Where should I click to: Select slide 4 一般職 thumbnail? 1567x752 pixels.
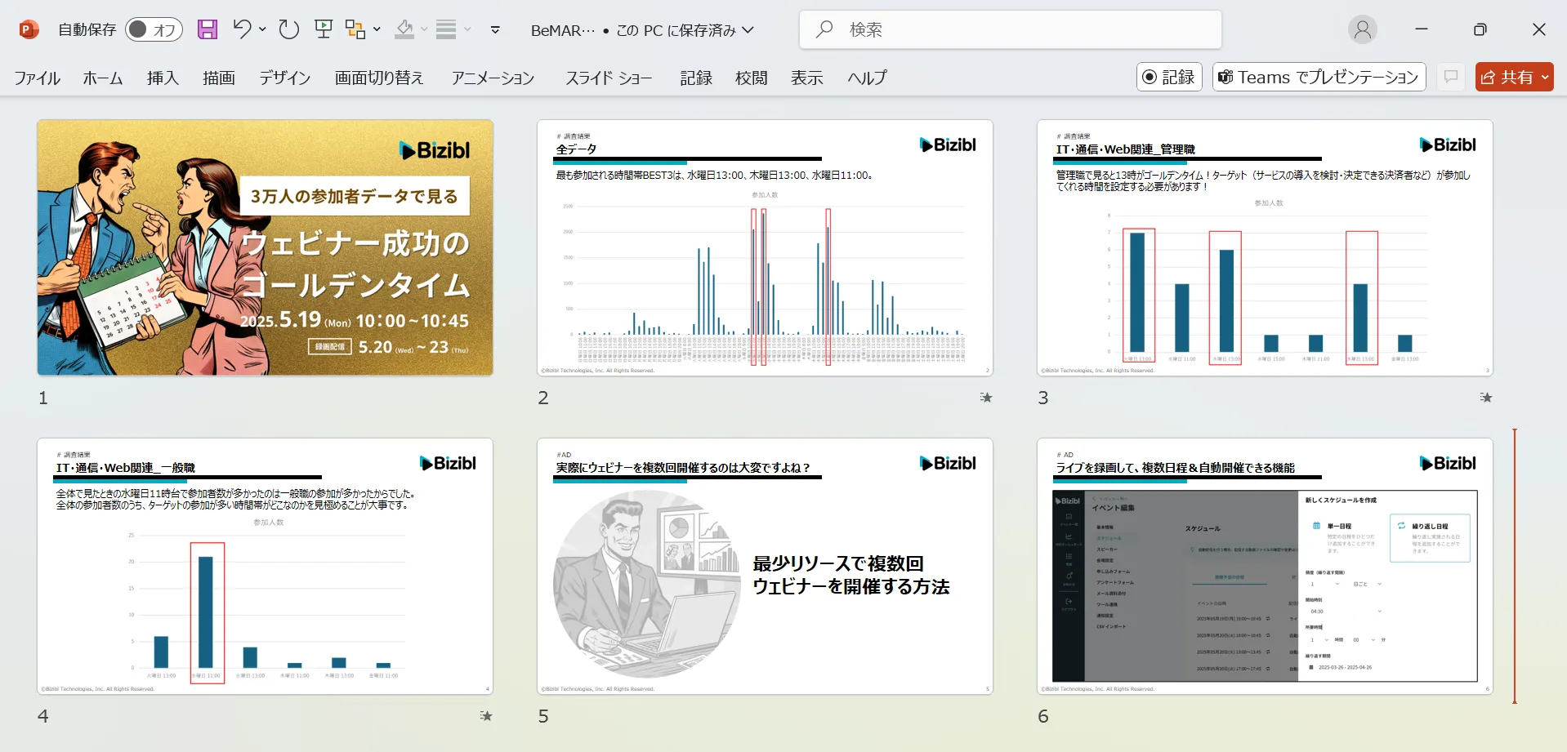coord(265,566)
